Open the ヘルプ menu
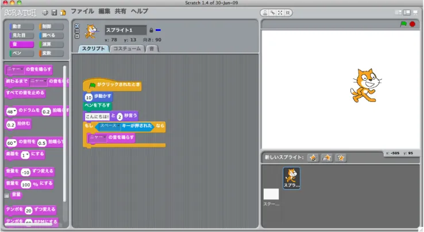Image resolution: width=424 pixels, height=232 pixels. point(140,11)
